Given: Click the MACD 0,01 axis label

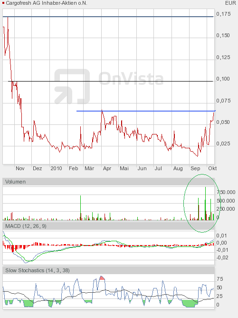Looking at the screenshot, I should pos(222,236).
